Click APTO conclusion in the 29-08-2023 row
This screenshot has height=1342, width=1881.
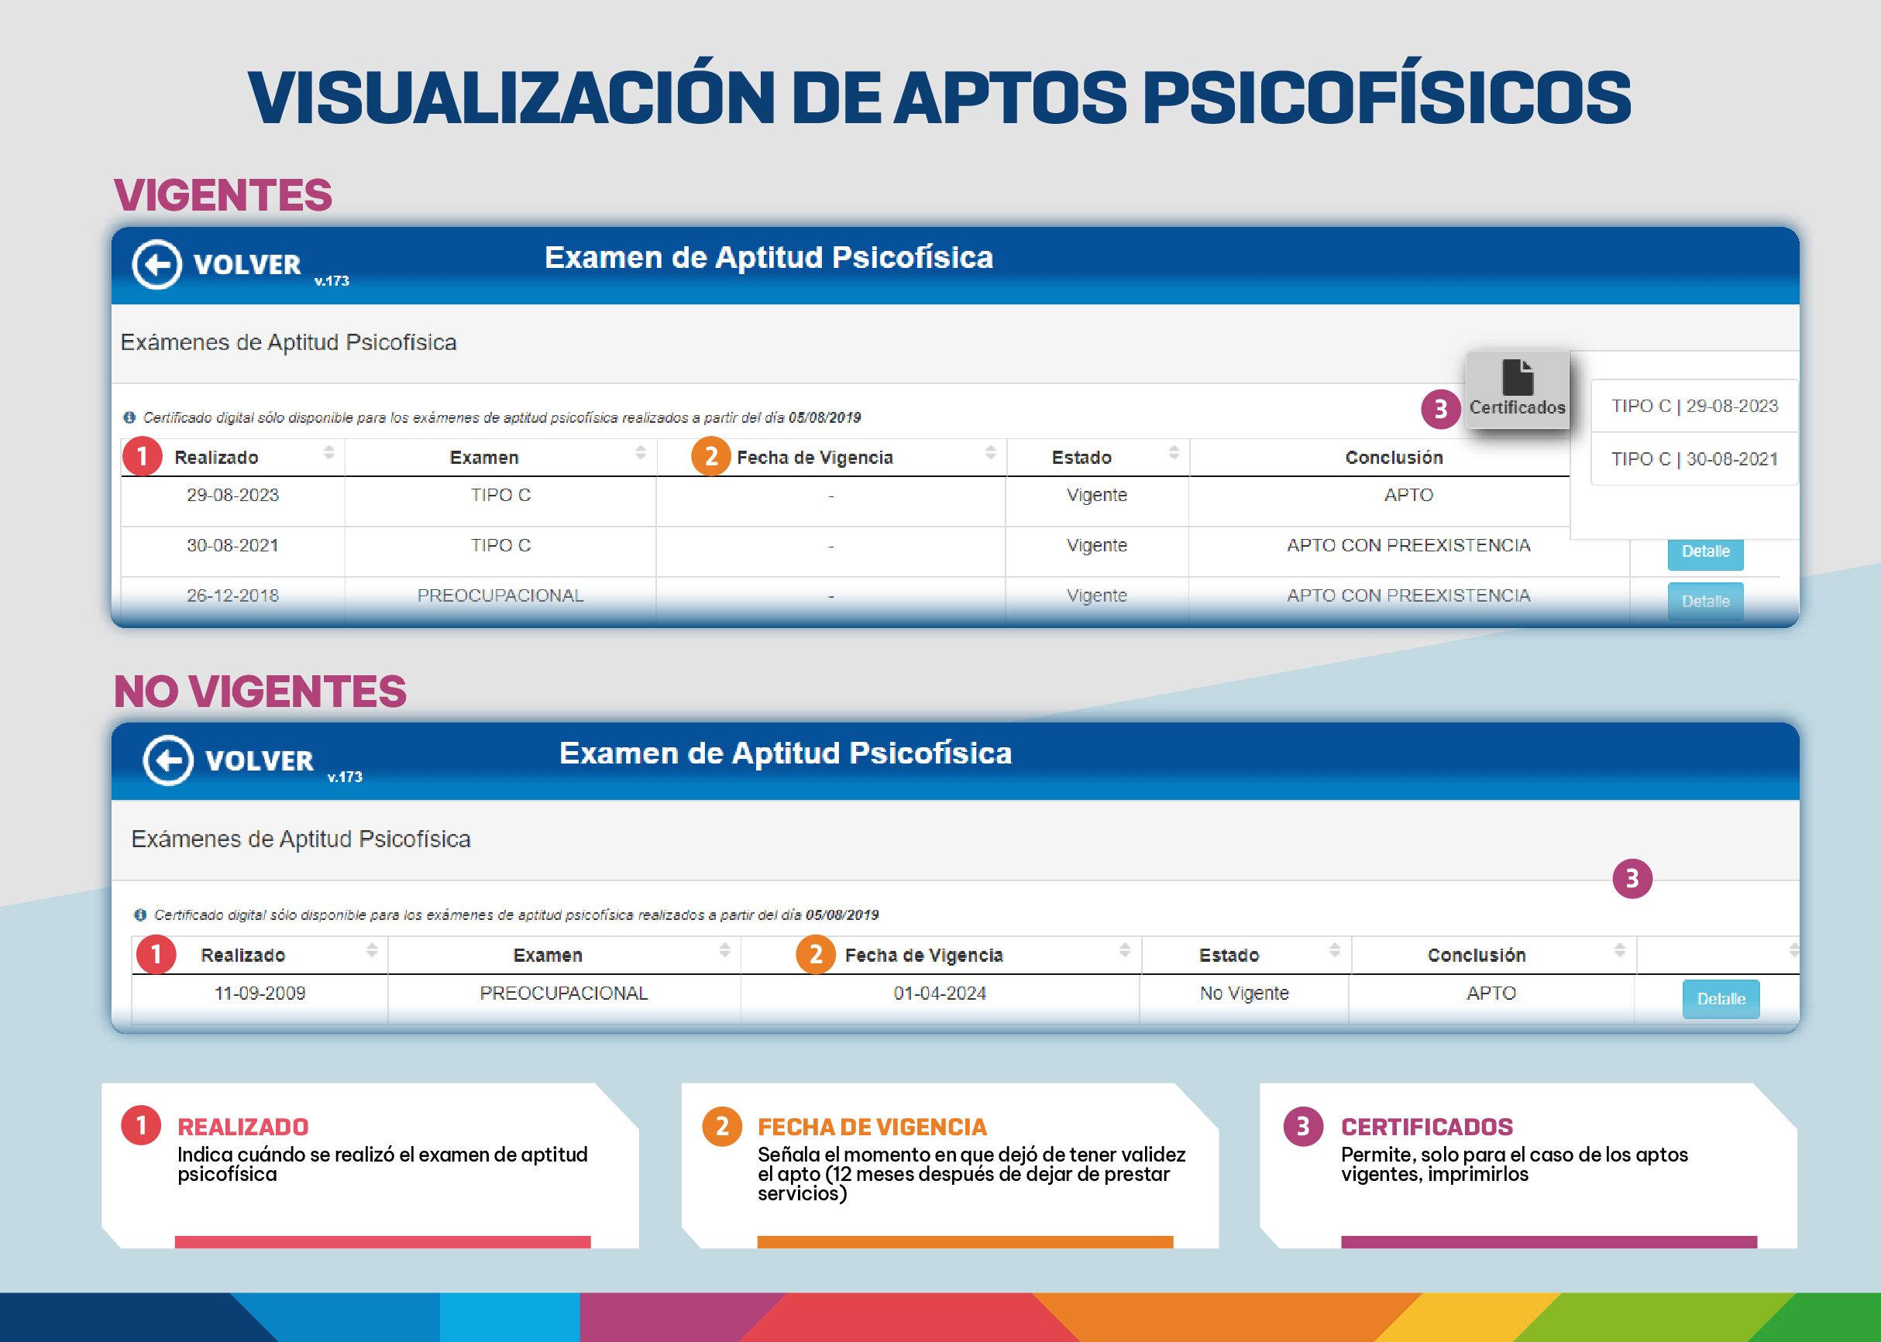pos(1409,495)
